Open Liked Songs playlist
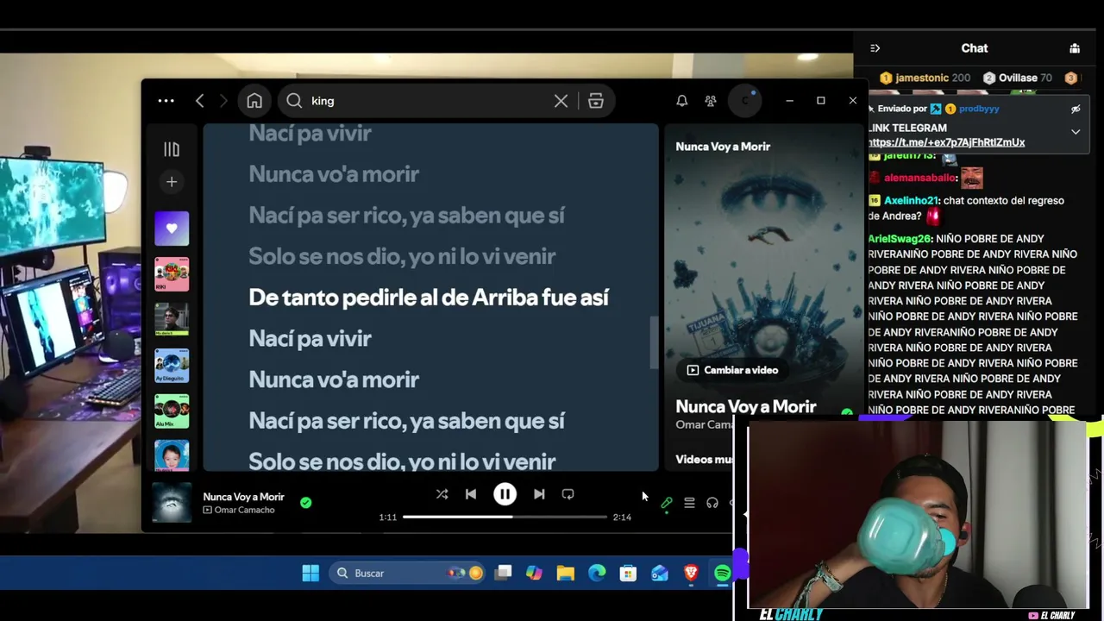This screenshot has width=1104, height=621. click(172, 229)
